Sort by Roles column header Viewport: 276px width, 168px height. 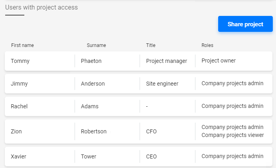click(207, 45)
